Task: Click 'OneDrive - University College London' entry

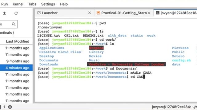Action: pyautogui.click(x=127, y=64)
